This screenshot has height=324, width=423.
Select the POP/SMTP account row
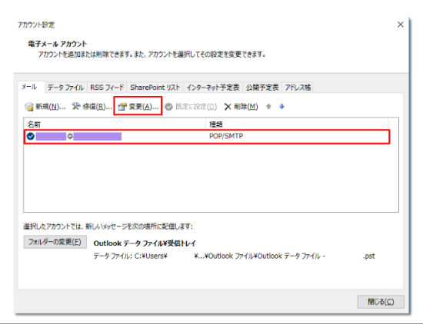click(x=207, y=137)
